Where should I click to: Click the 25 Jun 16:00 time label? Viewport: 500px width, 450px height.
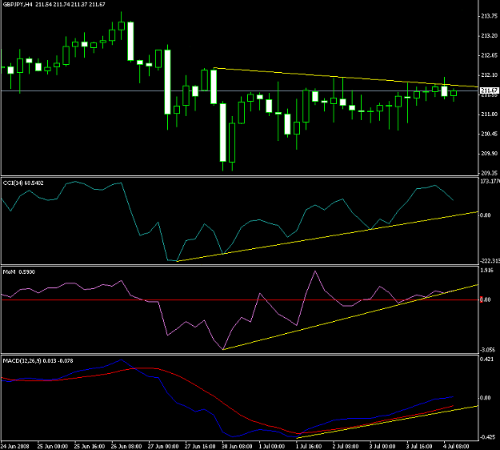click(x=90, y=446)
